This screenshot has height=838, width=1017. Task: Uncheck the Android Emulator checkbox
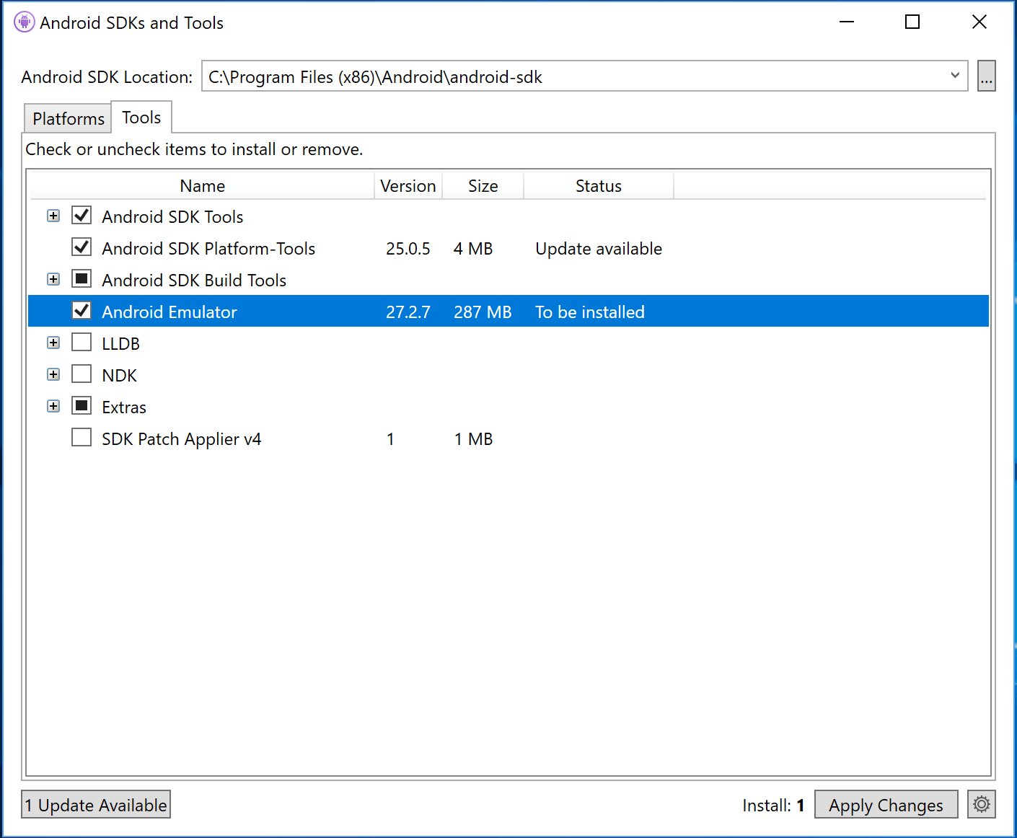coord(81,310)
